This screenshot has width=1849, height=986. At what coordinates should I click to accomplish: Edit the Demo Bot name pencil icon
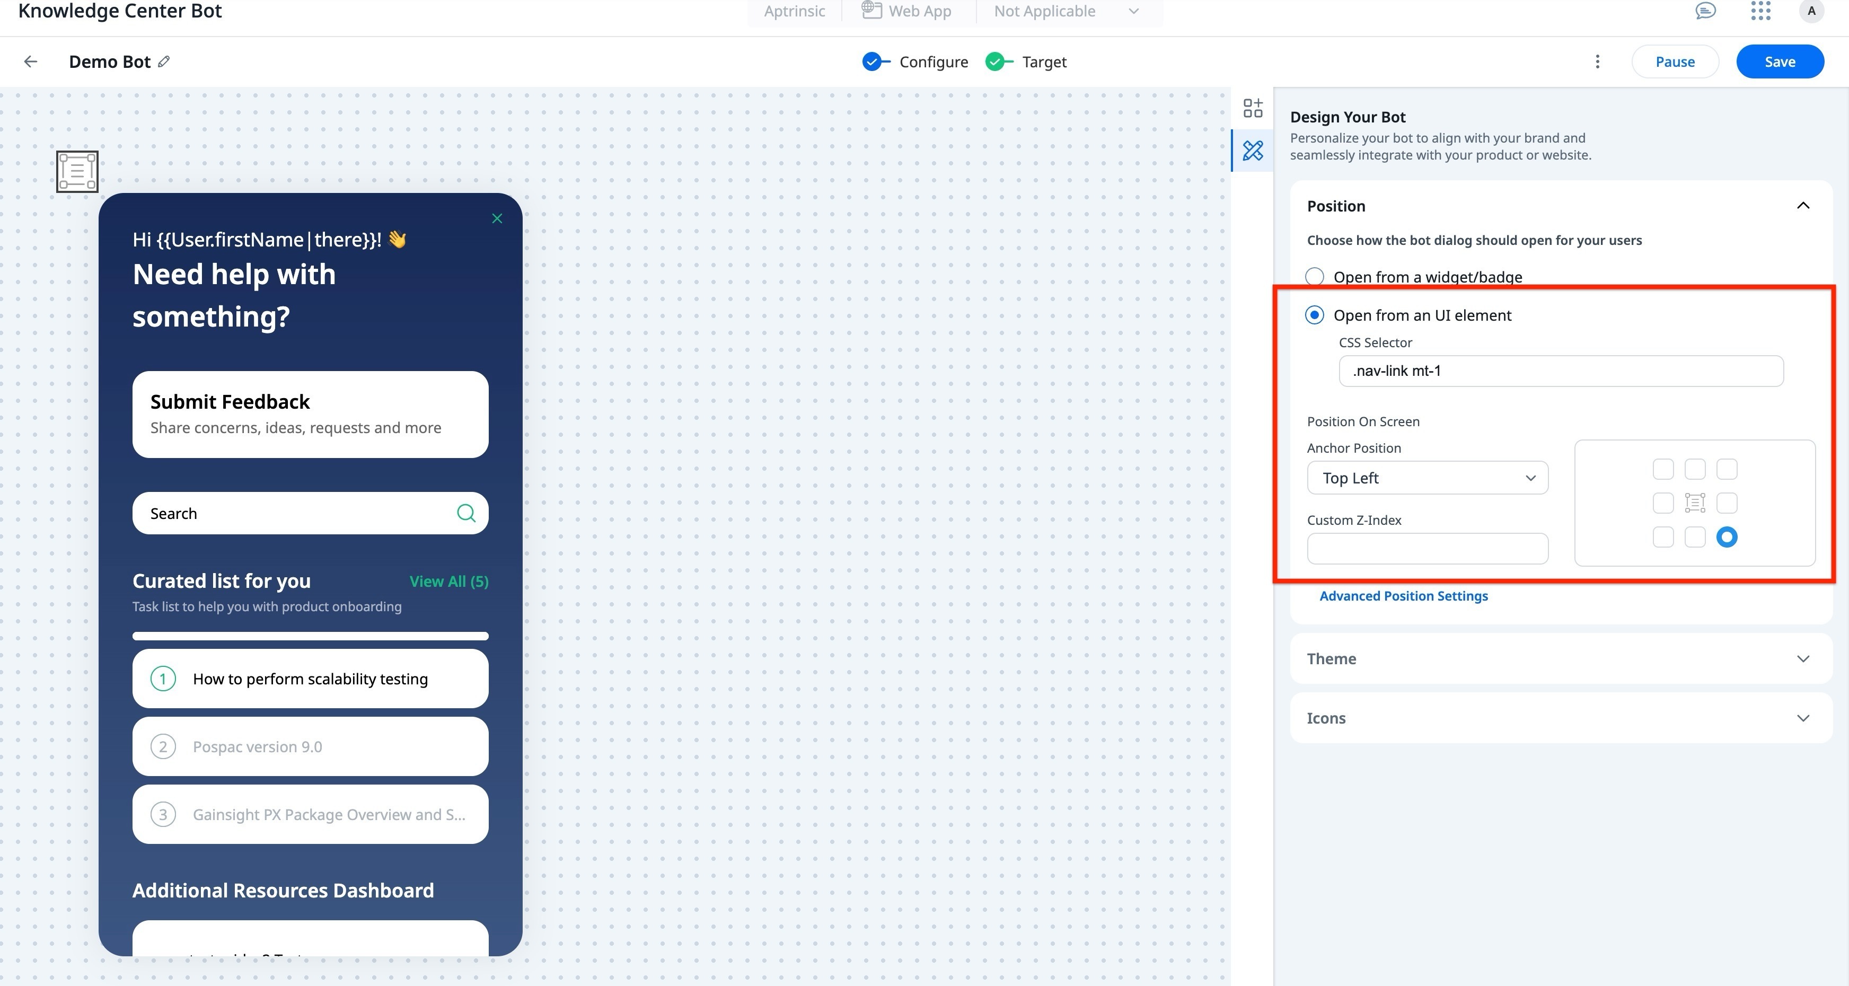[x=164, y=61]
